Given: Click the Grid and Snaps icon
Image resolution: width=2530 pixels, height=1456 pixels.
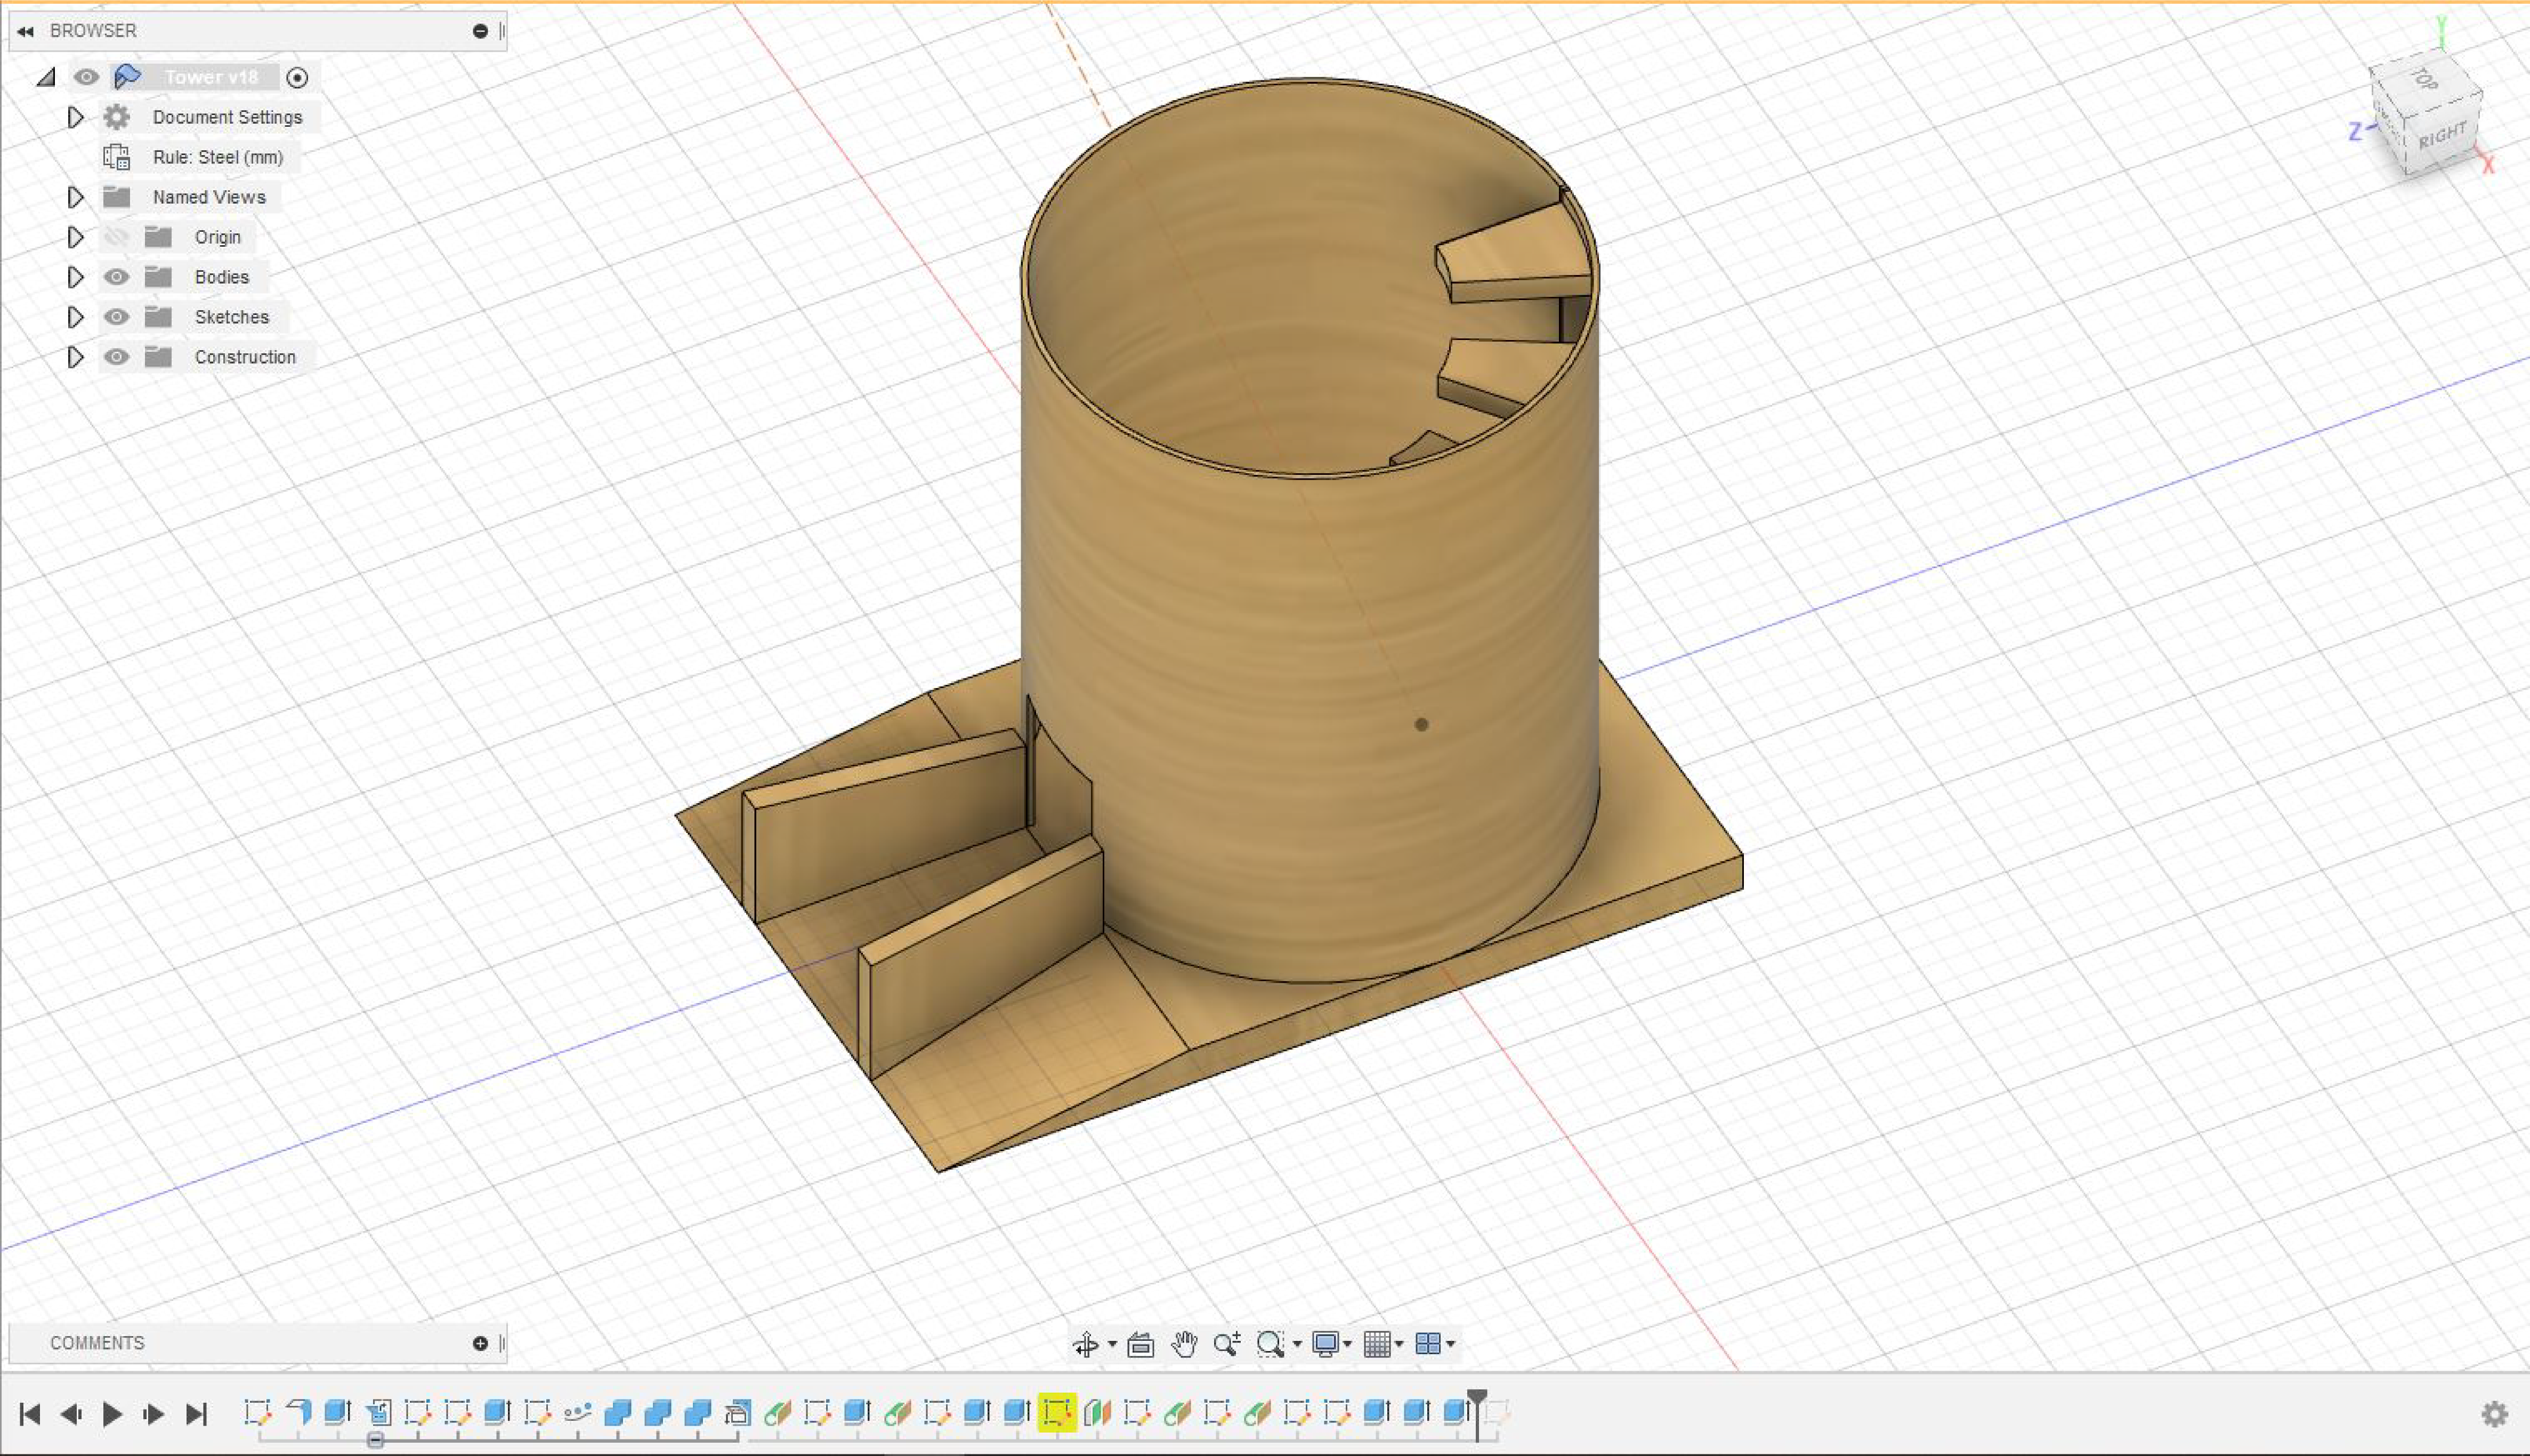Looking at the screenshot, I should pyautogui.click(x=1377, y=1345).
